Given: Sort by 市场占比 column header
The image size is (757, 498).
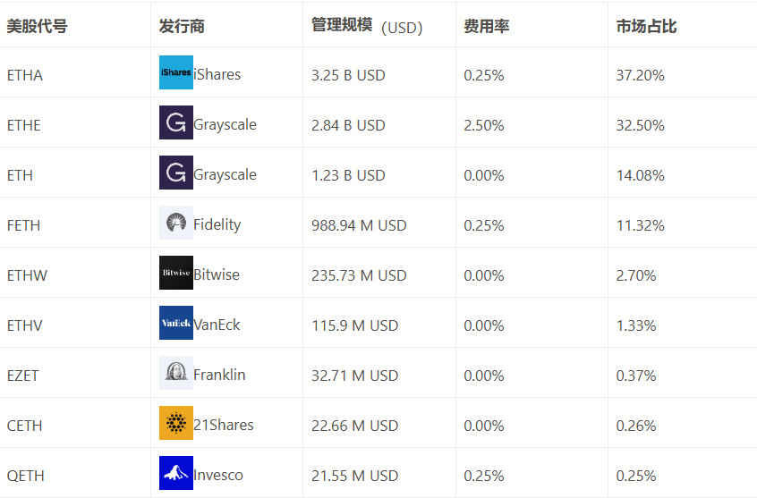Looking at the screenshot, I should pyautogui.click(x=646, y=26).
